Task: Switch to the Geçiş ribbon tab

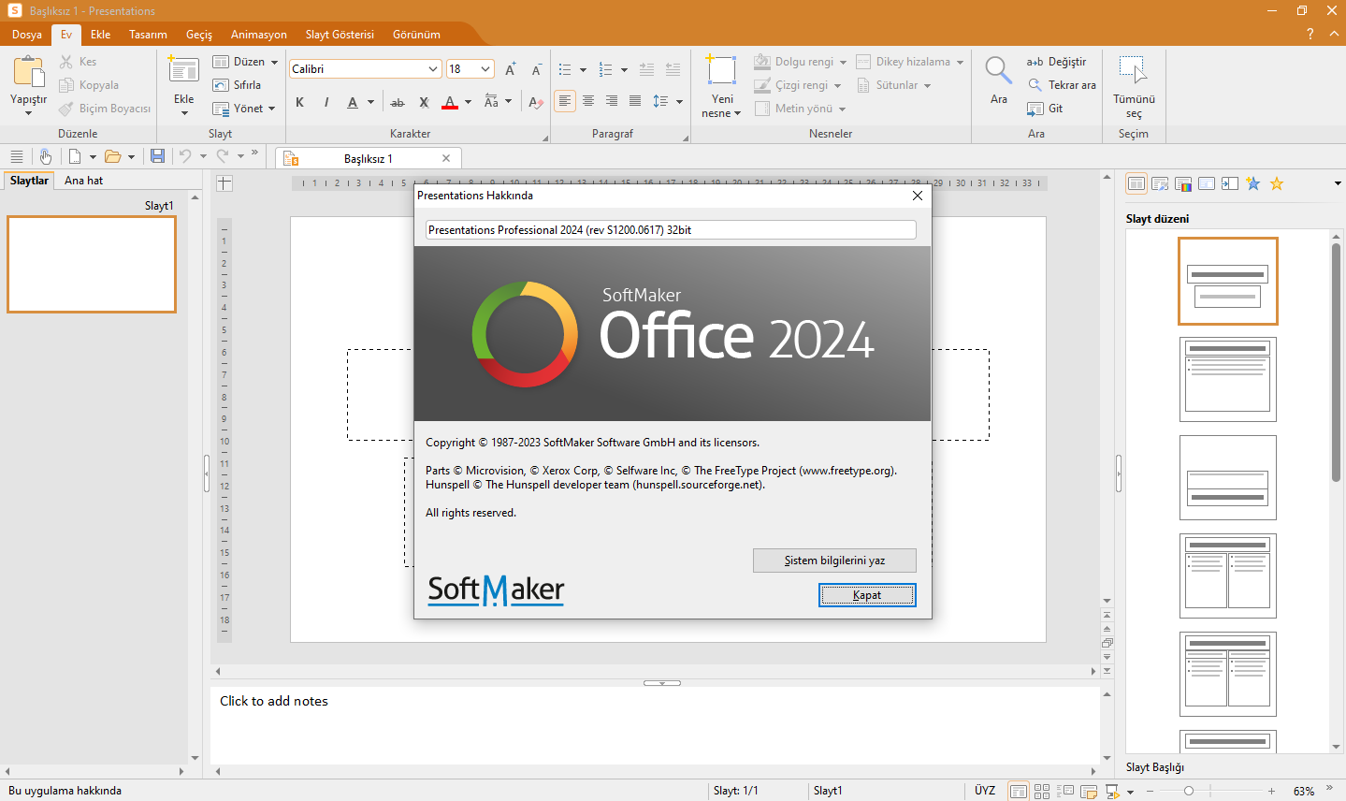Action: click(x=199, y=35)
